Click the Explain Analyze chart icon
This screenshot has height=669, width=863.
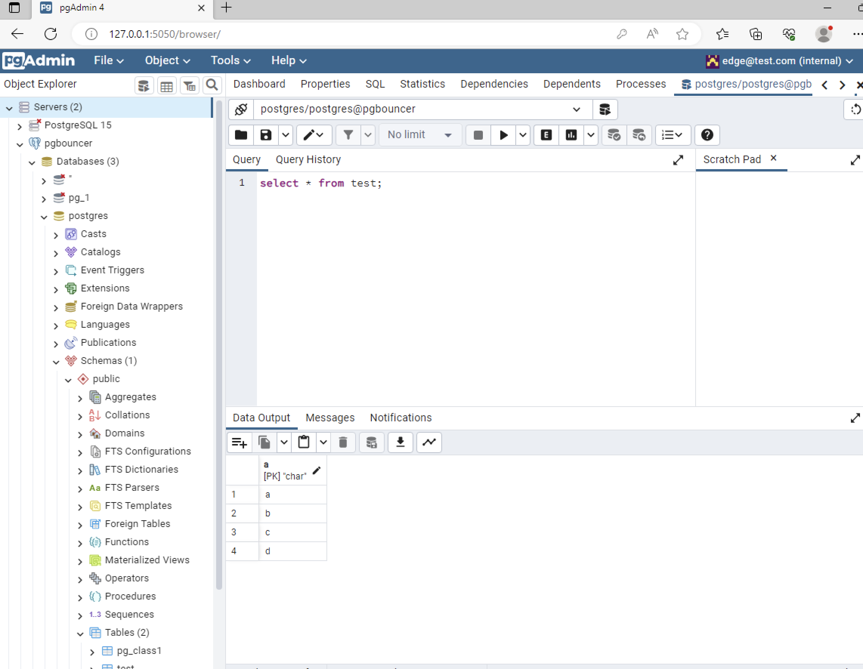pos(571,135)
